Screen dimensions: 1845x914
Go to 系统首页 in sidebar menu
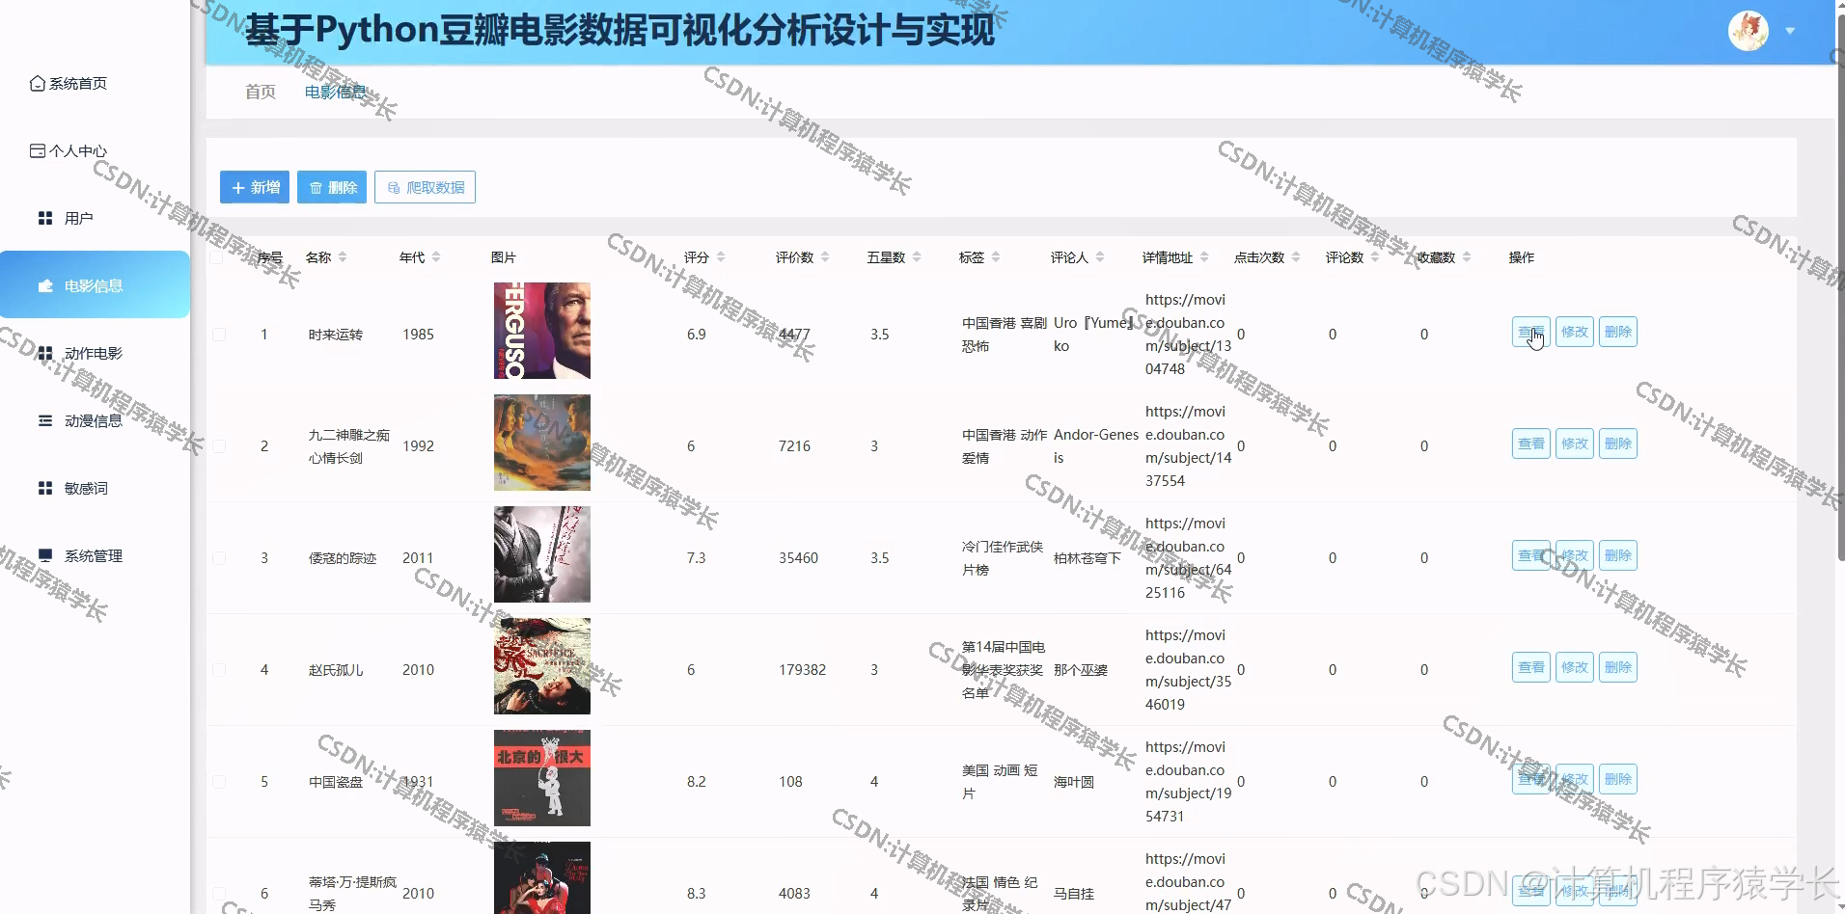(x=78, y=84)
